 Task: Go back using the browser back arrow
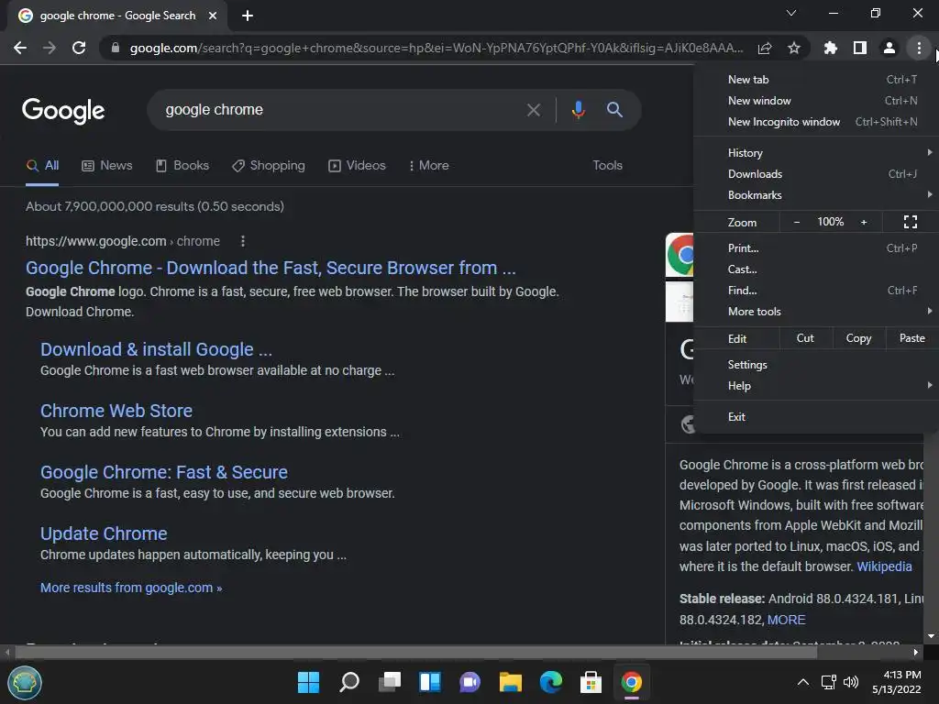(x=20, y=48)
